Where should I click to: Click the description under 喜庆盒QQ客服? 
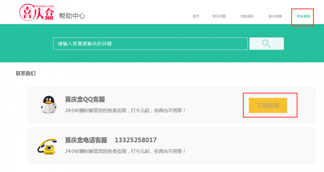click(x=125, y=110)
